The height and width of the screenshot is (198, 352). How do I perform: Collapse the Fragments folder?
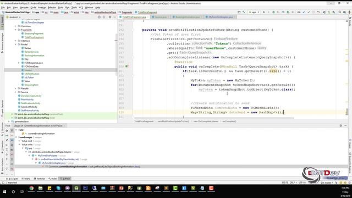click(15, 30)
